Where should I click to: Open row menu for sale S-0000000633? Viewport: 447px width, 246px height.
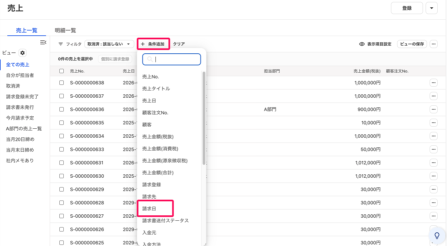[433, 149]
